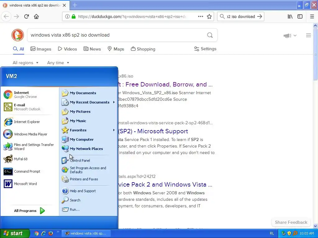Show site information icon in address bar

(67, 16)
